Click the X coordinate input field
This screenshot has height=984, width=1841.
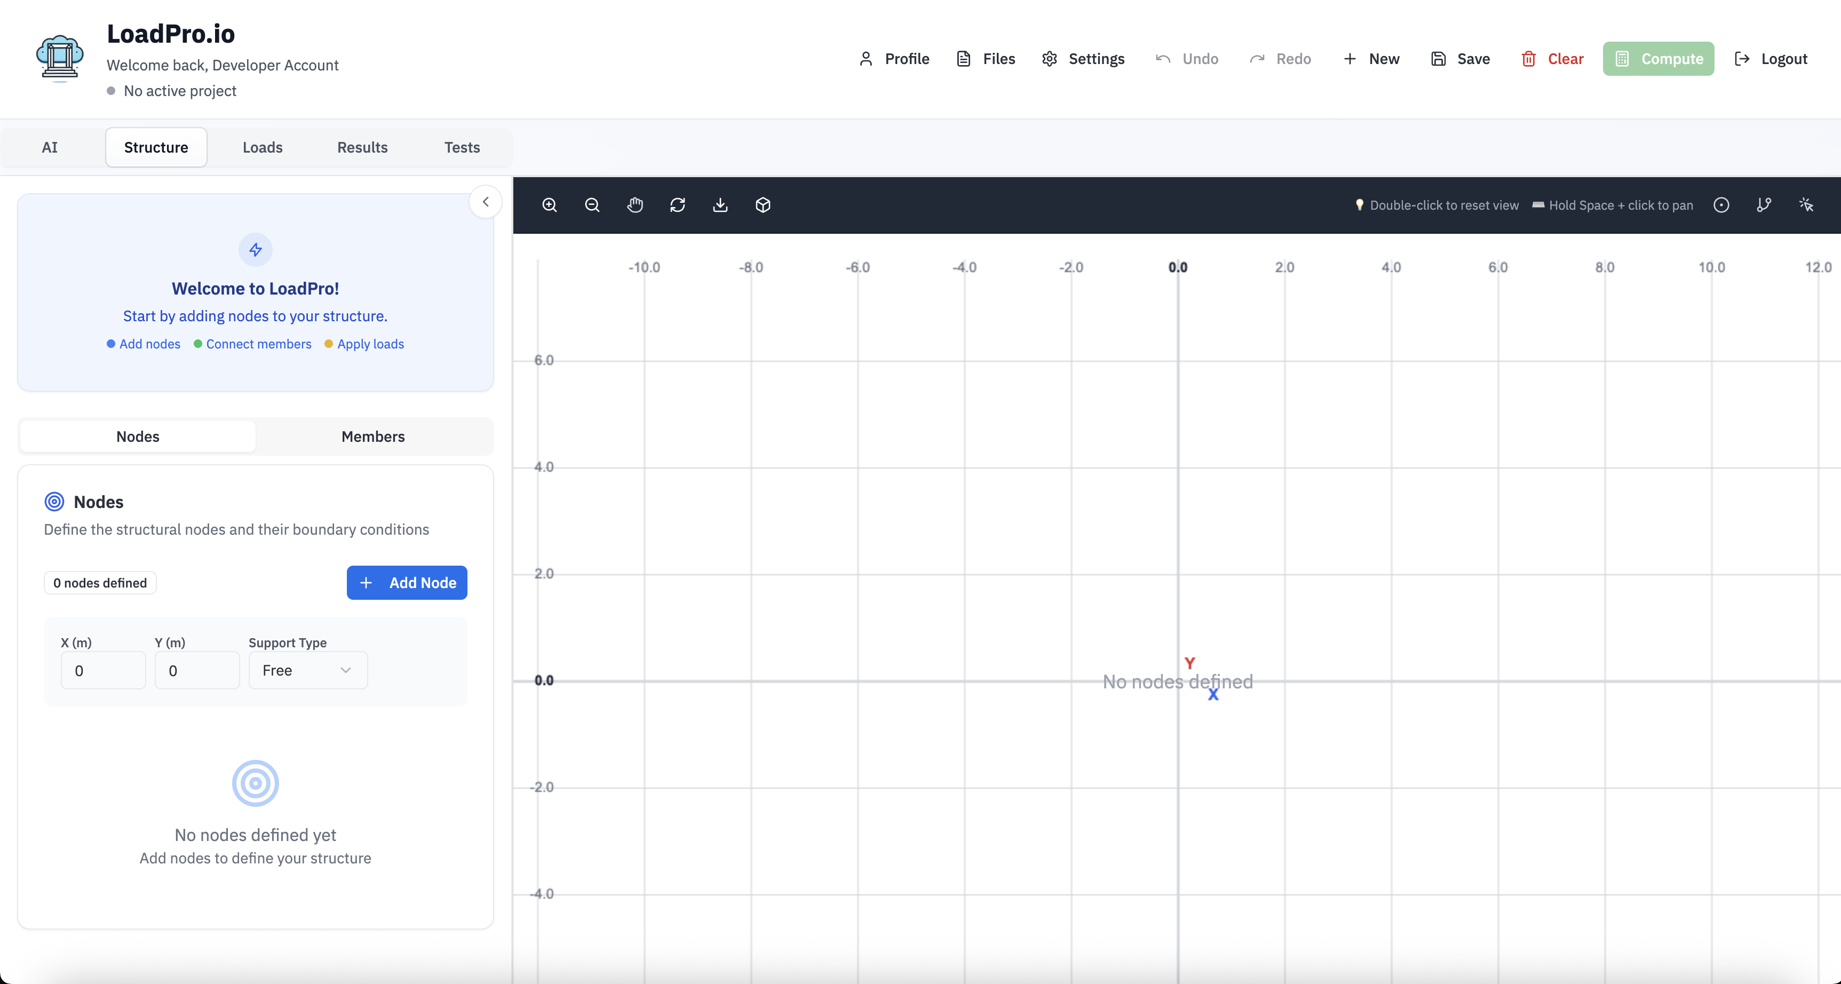click(x=103, y=670)
